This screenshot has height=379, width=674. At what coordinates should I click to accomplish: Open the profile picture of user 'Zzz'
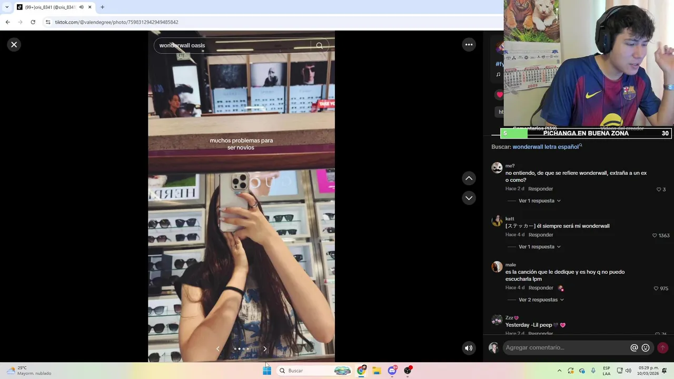497,320
